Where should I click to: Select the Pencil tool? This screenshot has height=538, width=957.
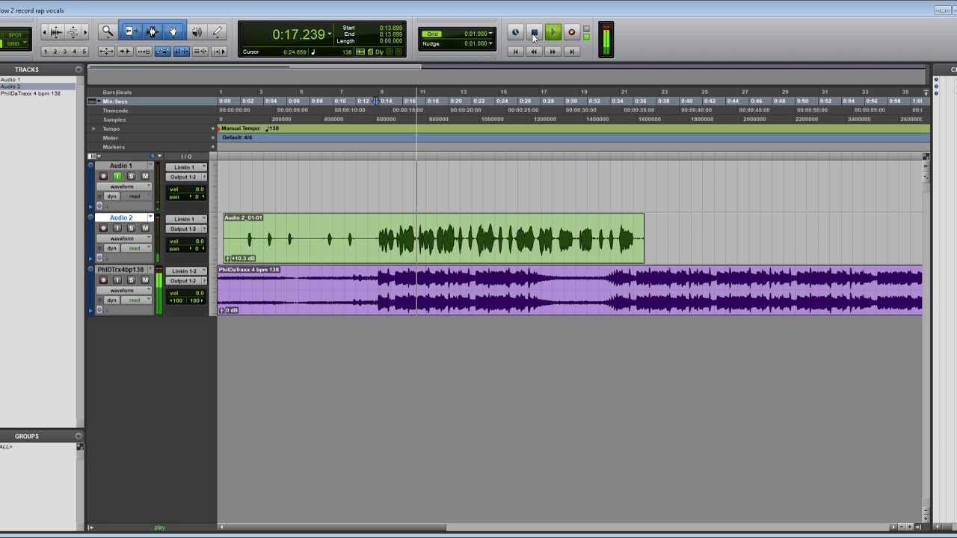[218, 31]
